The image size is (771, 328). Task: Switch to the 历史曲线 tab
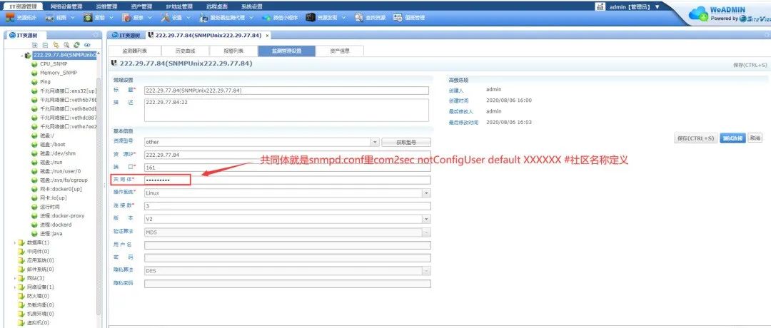186,51
